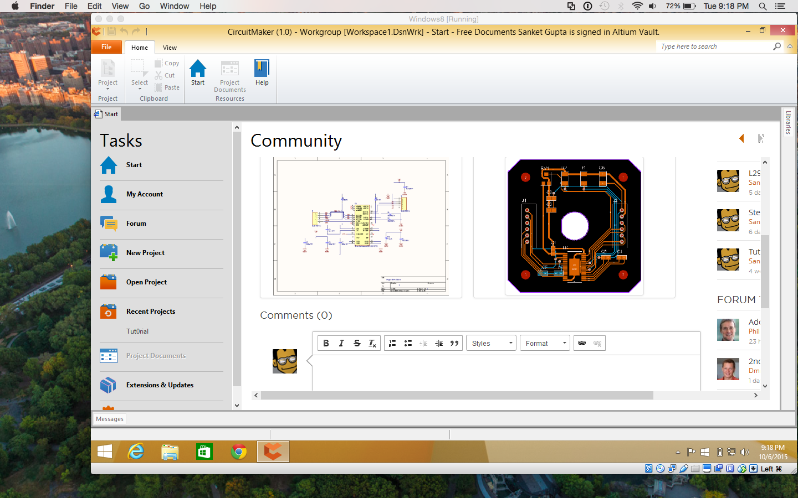Open My Account in Tasks panel
The image size is (798, 498).
coord(145,194)
